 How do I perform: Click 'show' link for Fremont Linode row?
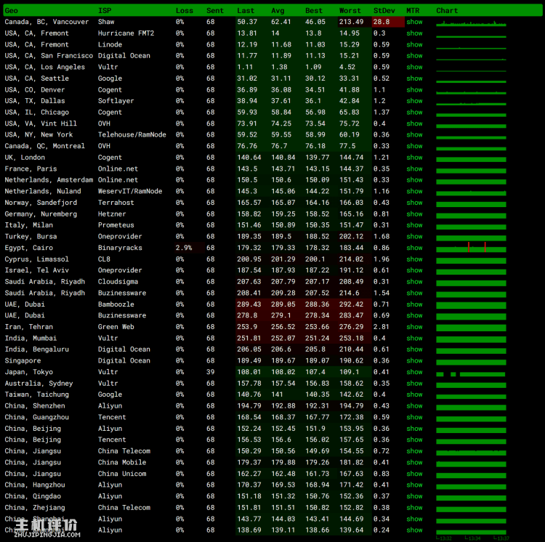click(x=414, y=44)
